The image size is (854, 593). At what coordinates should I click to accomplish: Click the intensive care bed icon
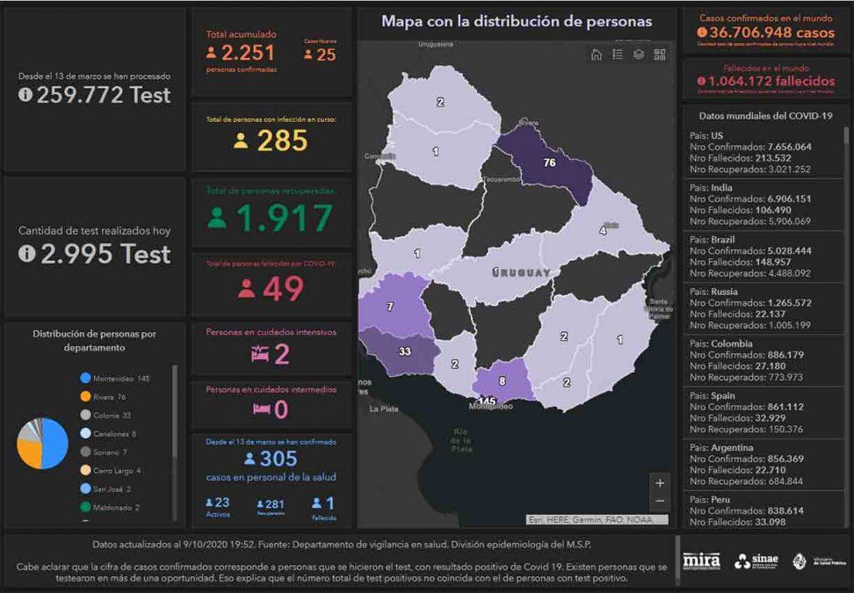[259, 354]
